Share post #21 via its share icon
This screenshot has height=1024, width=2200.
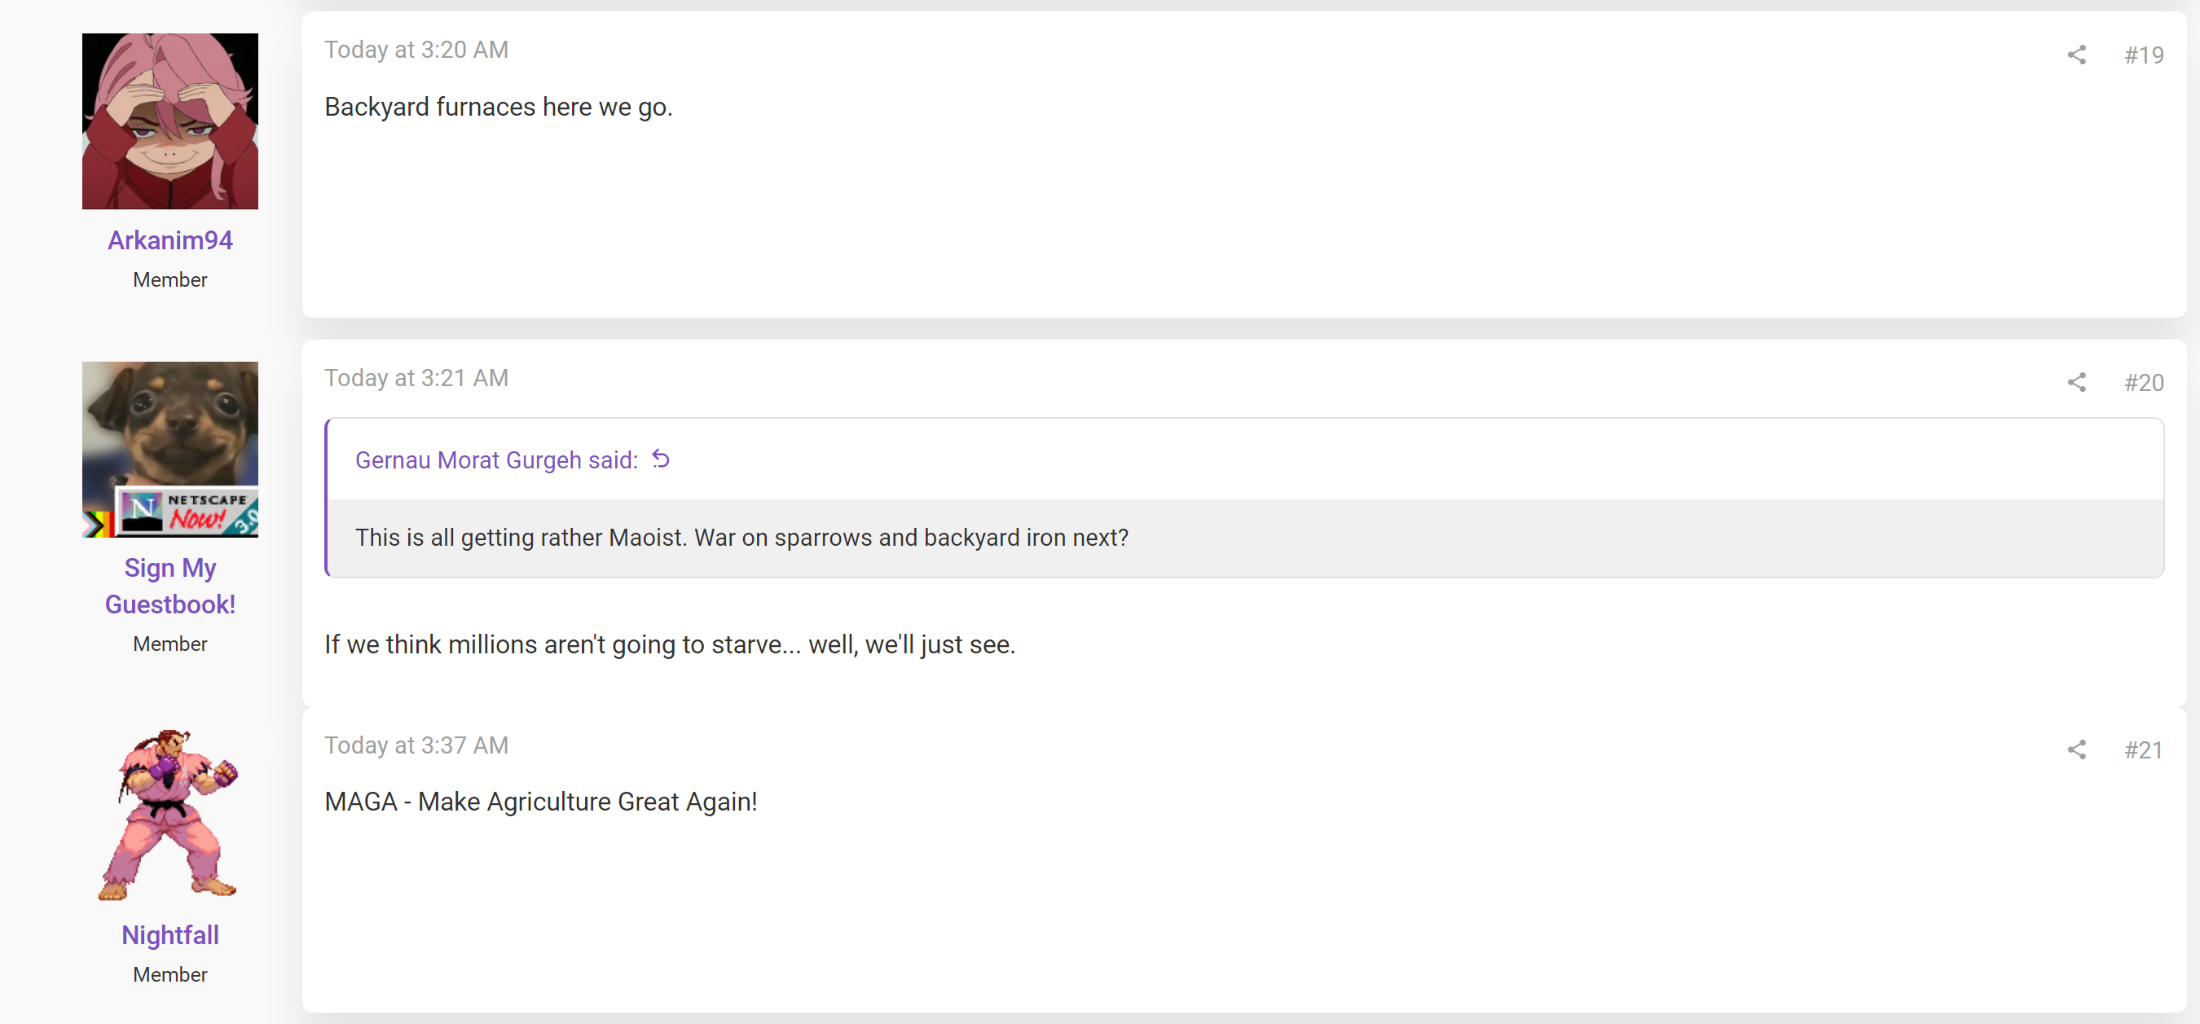pos(2076,749)
